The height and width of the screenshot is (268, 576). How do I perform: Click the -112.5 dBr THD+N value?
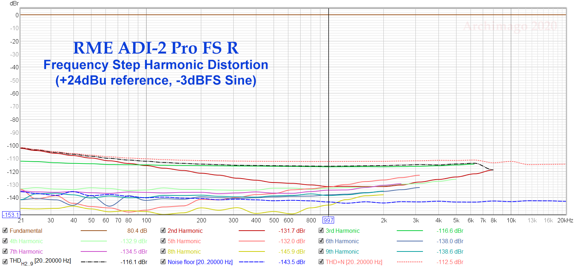coord(450,262)
